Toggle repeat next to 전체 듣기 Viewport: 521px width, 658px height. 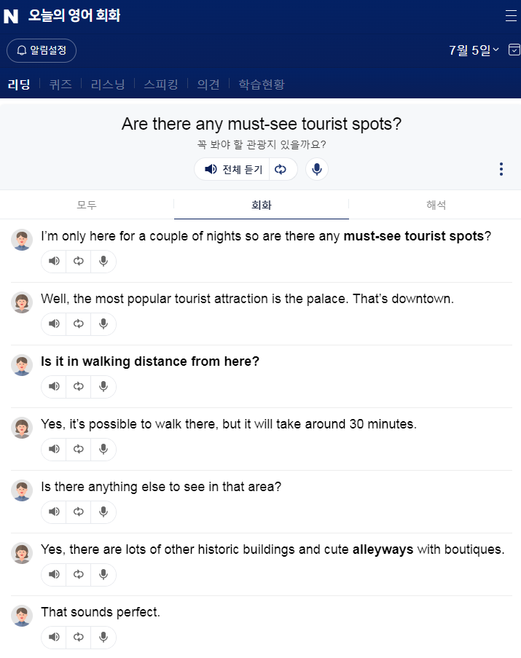(281, 169)
